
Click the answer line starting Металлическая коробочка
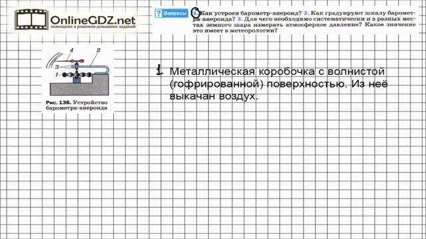pos(277,72)
